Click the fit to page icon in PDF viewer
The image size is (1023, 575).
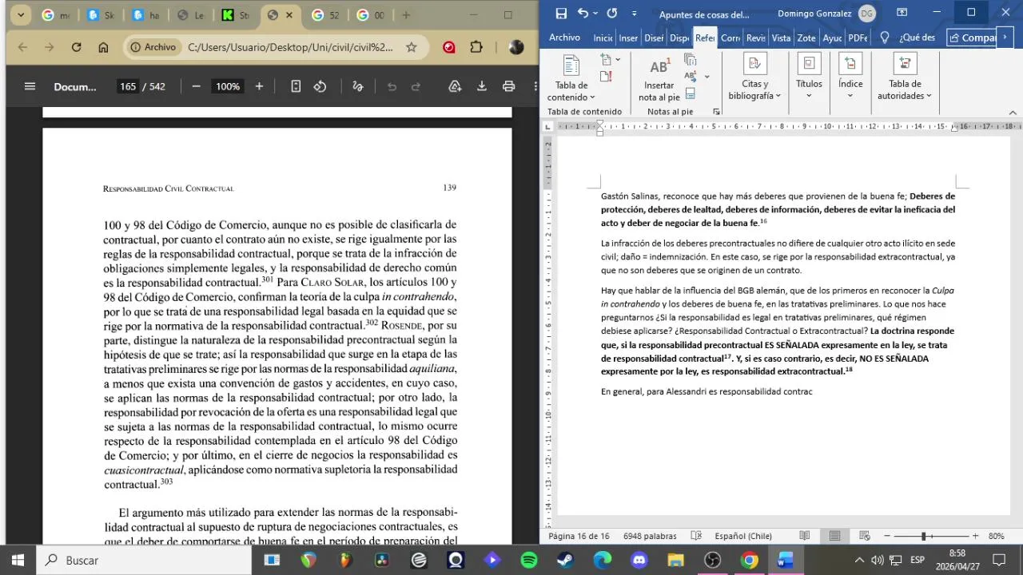pyautogui.click(x=296, y=86)
